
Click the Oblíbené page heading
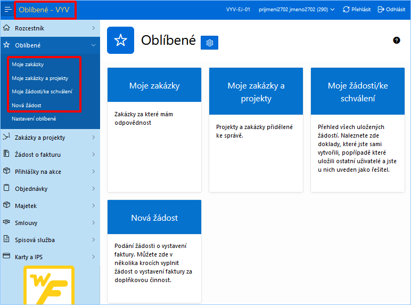point(168,41)
